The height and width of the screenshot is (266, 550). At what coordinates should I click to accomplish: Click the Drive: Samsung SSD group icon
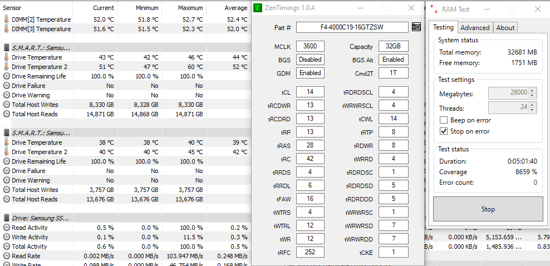pyautogui.click(x=6, y=218)
